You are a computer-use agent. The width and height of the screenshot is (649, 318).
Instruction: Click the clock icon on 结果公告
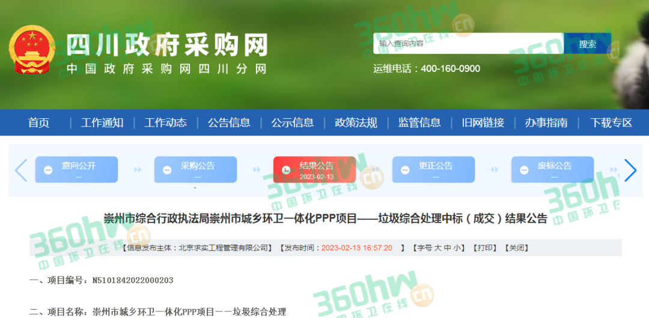[286, 170]
